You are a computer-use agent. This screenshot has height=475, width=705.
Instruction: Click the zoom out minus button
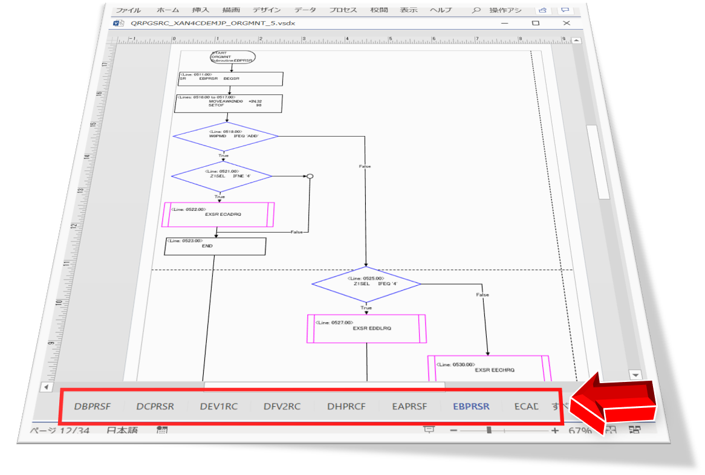click(x=453, y=430)
